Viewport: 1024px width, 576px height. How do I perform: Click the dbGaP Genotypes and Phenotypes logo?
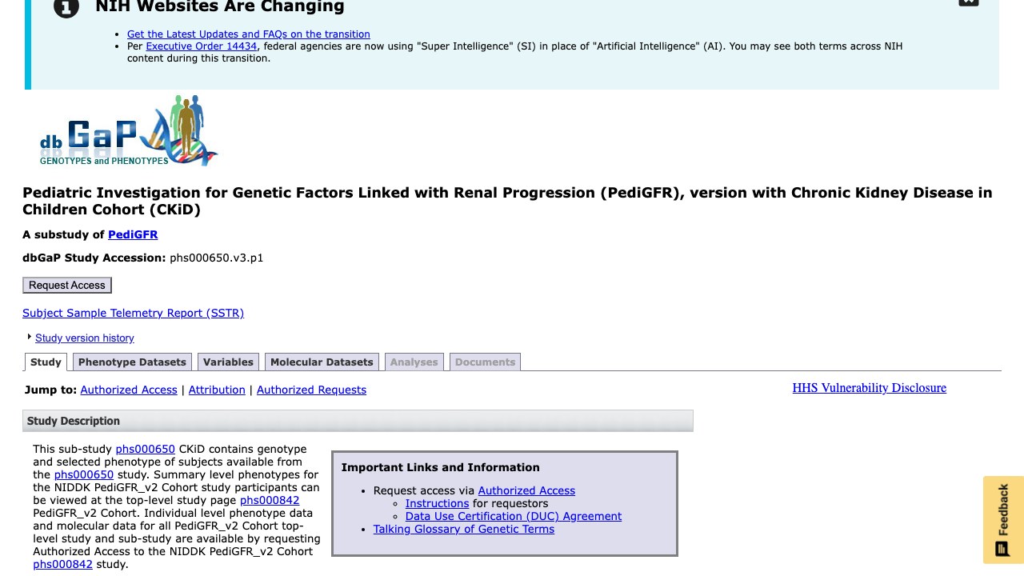[x=129, y=131]
